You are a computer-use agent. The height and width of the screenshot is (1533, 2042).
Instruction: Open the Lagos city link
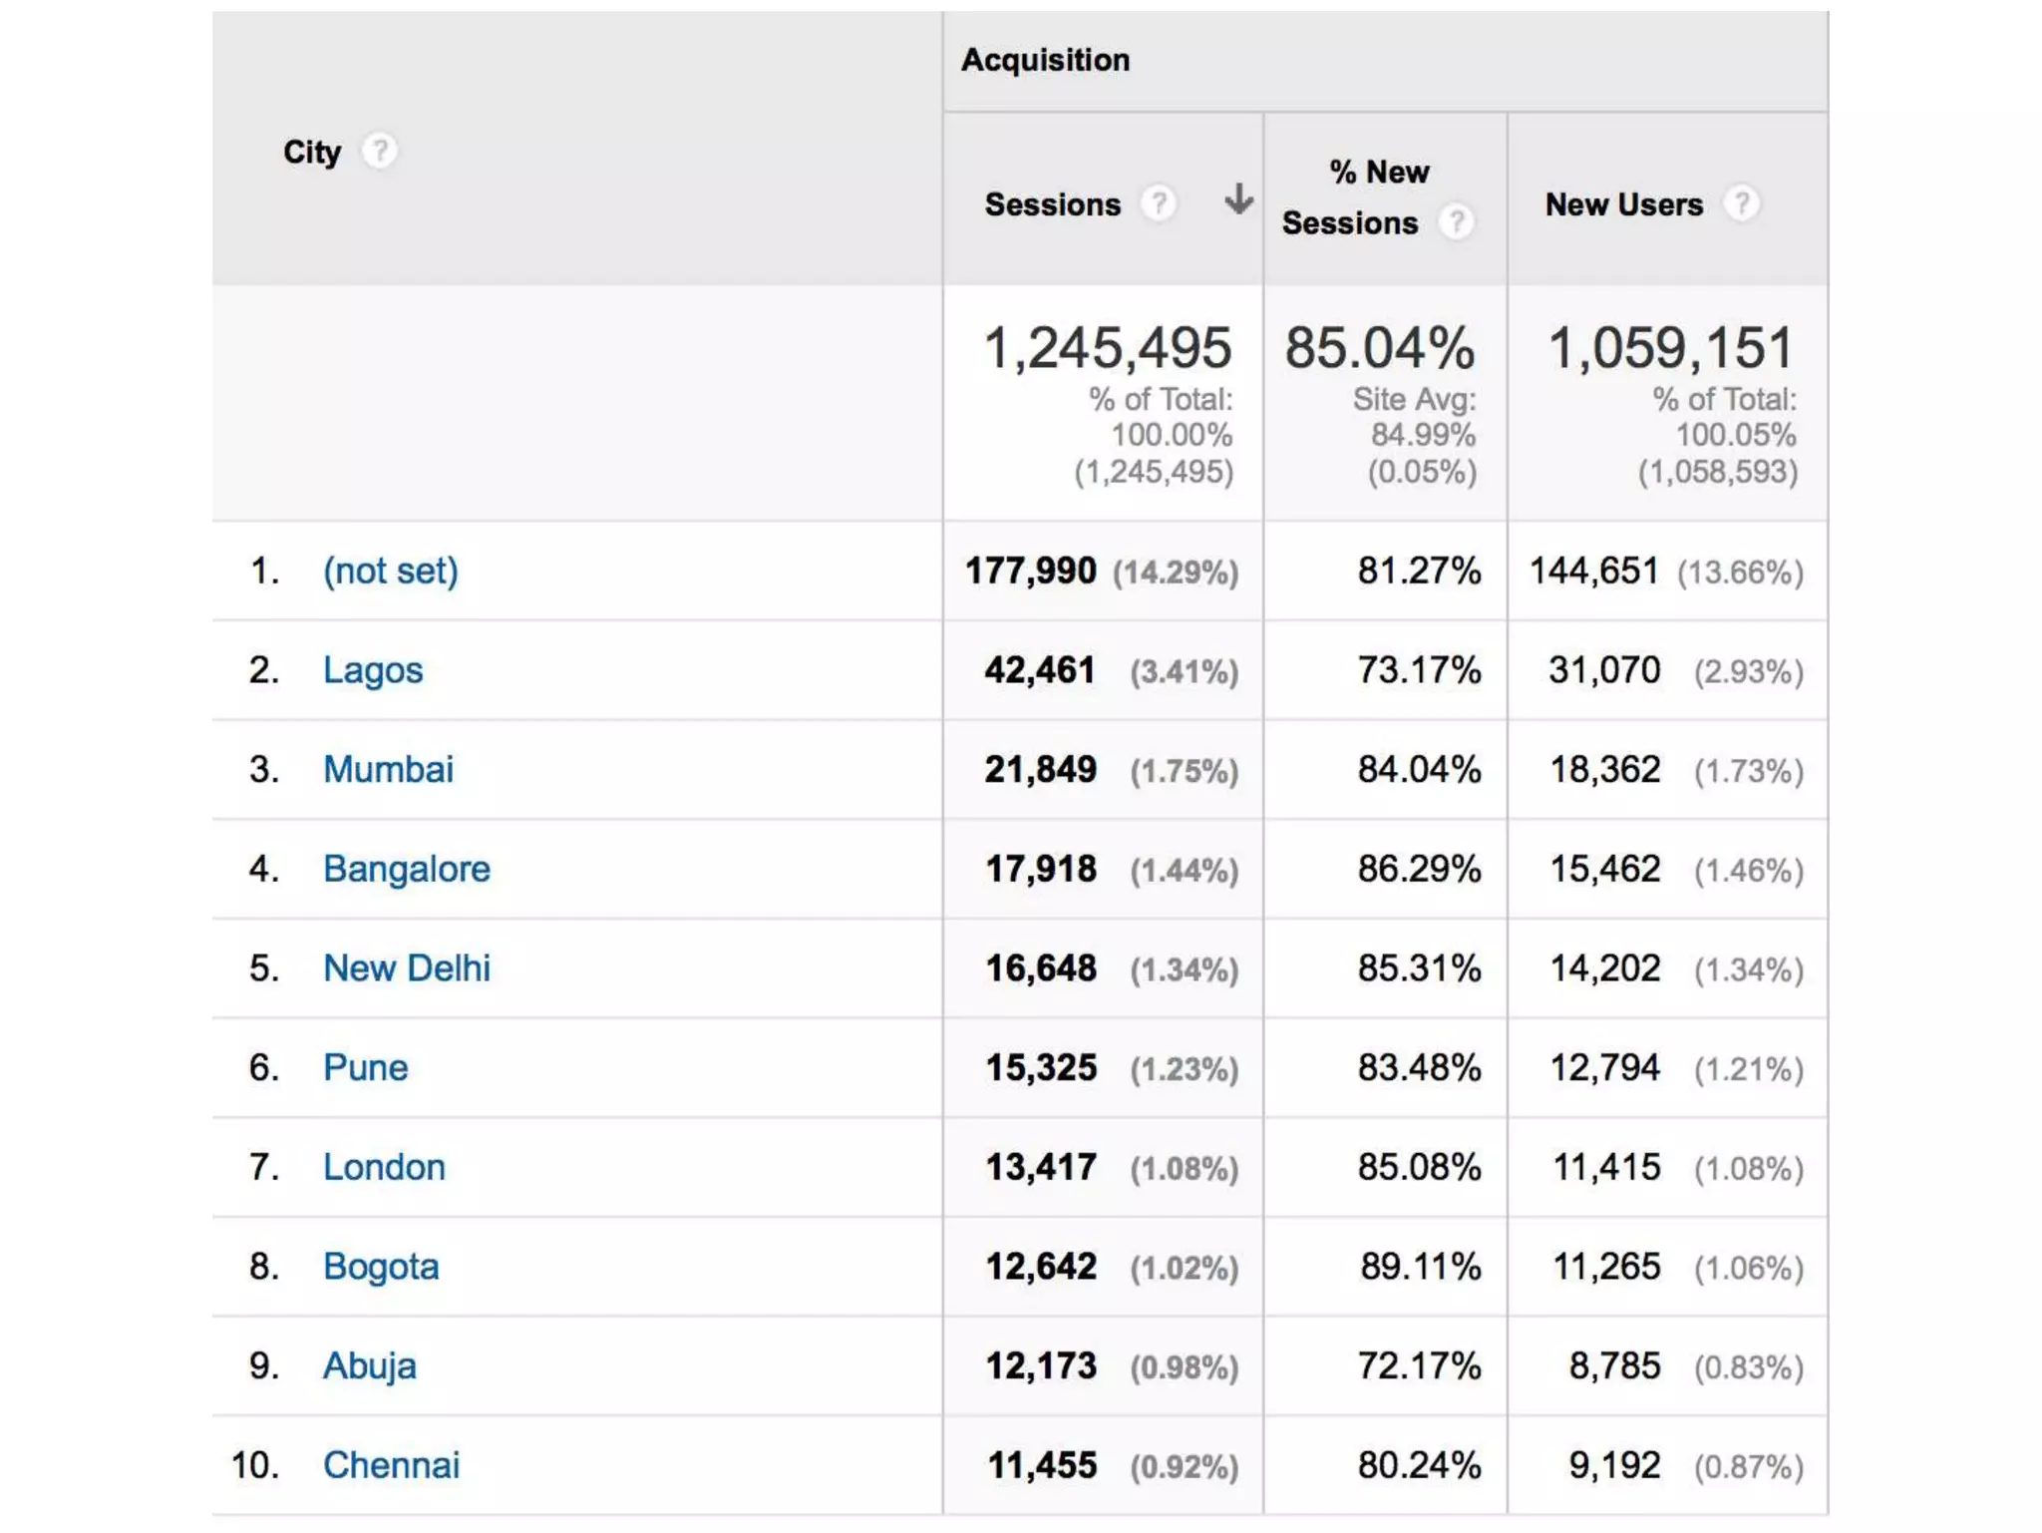tap(373, 670)
